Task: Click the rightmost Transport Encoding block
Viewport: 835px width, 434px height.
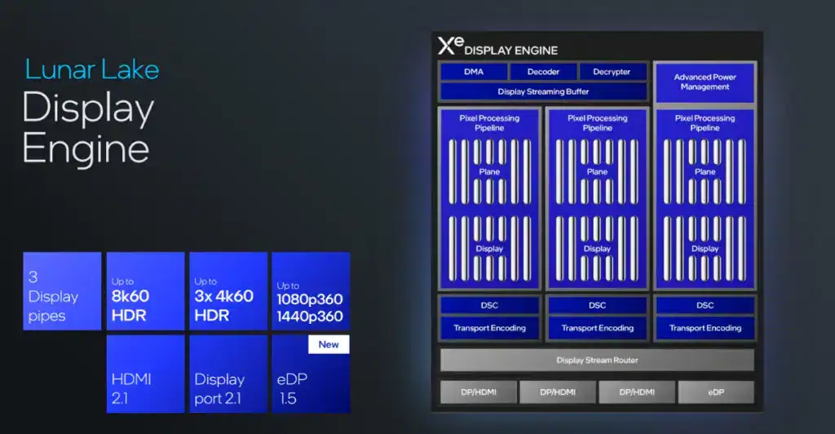Action: (705, 328)
